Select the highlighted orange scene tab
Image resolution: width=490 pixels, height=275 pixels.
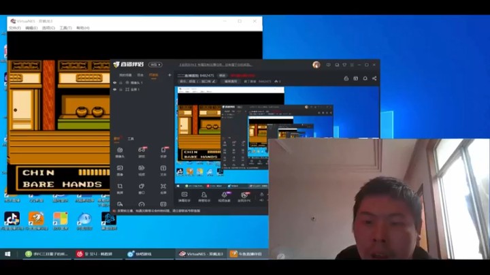(153, 75)
